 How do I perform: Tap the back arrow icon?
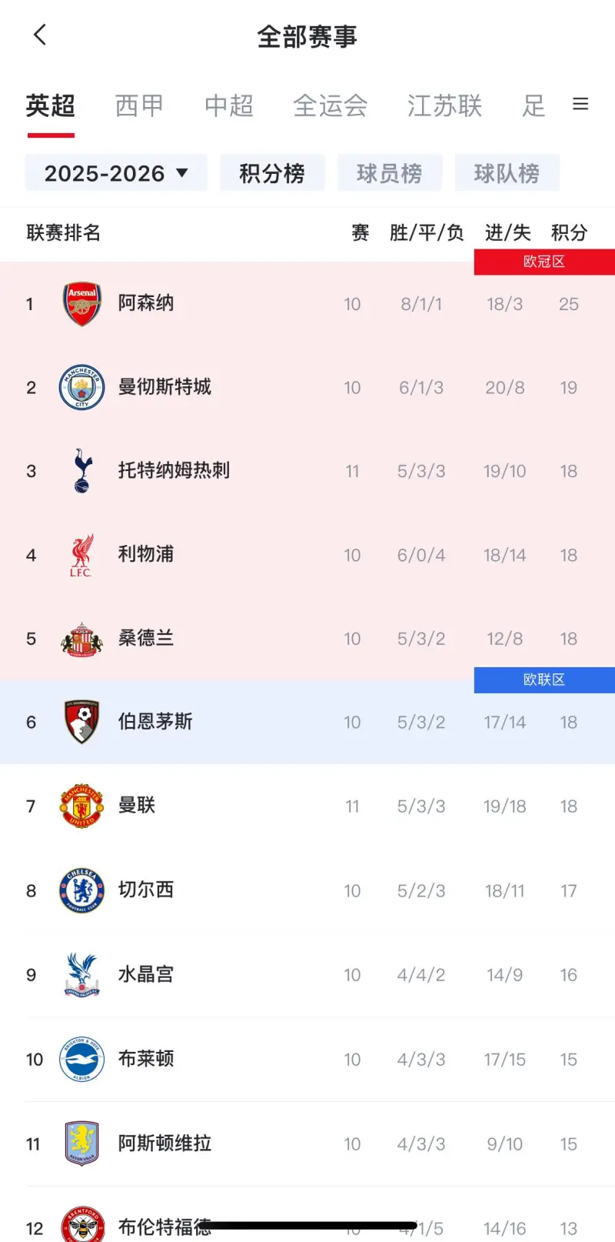pos(40,35)
